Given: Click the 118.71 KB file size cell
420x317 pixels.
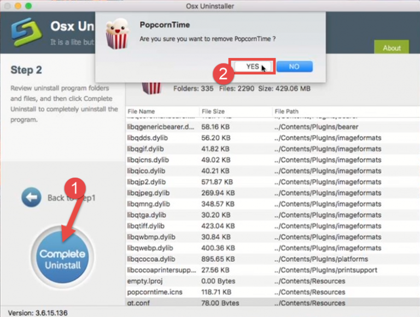Looking at the screenshot, I should coord(215,292).
